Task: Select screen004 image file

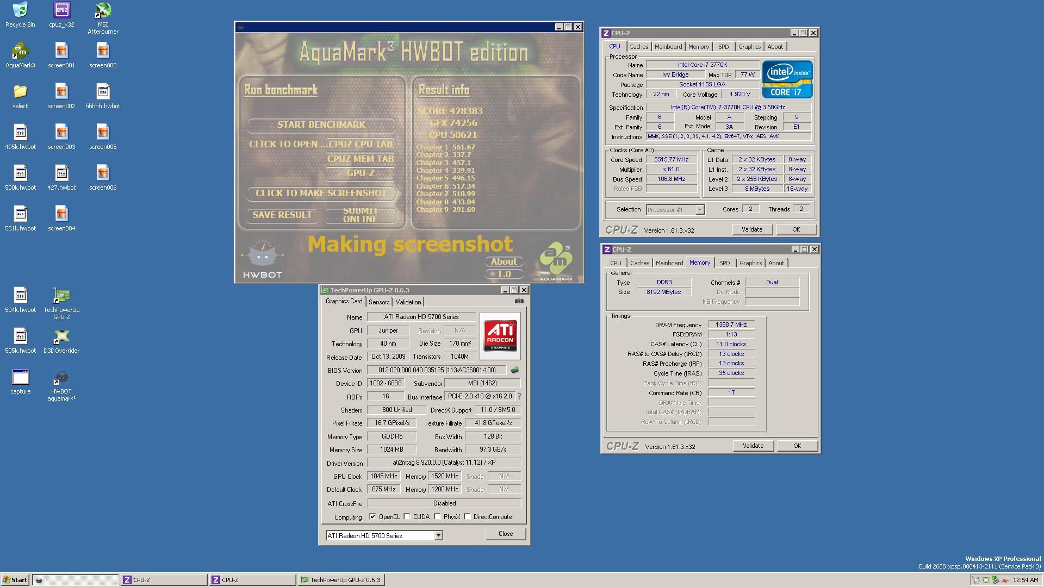Action: pyautogui.click(x=61, y=218)
